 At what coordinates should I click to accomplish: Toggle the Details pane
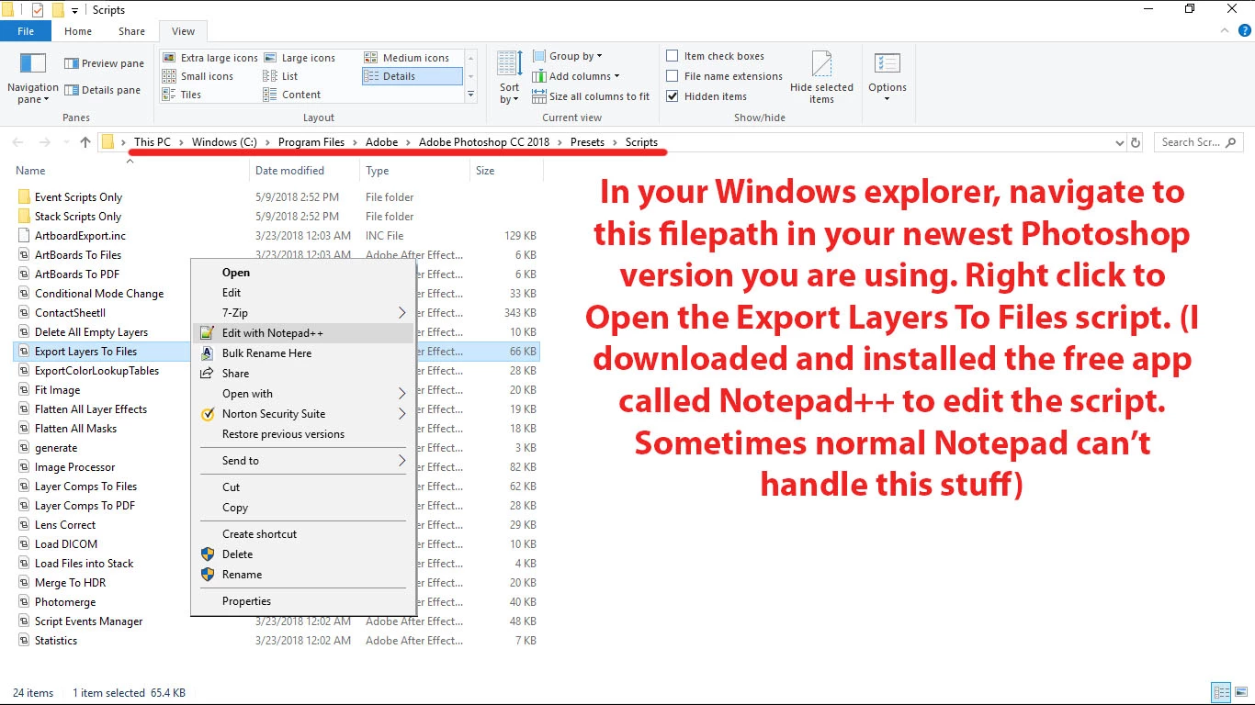102,90
